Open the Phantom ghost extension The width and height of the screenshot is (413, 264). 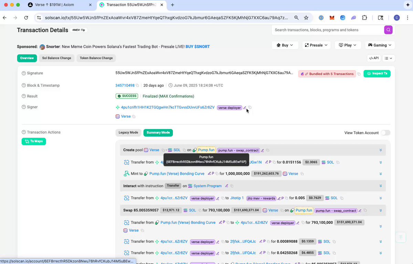coord(354,18)
